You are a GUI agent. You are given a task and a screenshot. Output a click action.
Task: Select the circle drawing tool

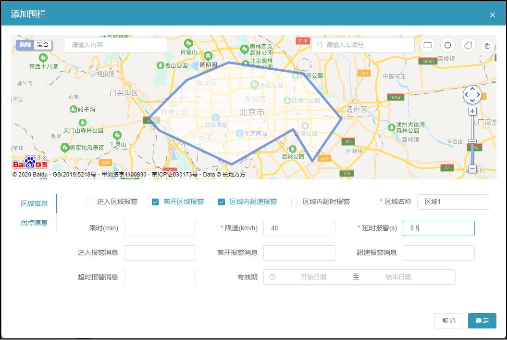[447, 45]
